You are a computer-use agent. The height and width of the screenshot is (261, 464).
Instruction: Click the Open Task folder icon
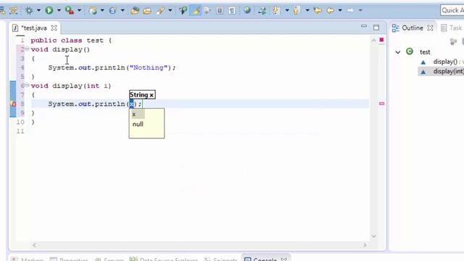tap(147, 11)
